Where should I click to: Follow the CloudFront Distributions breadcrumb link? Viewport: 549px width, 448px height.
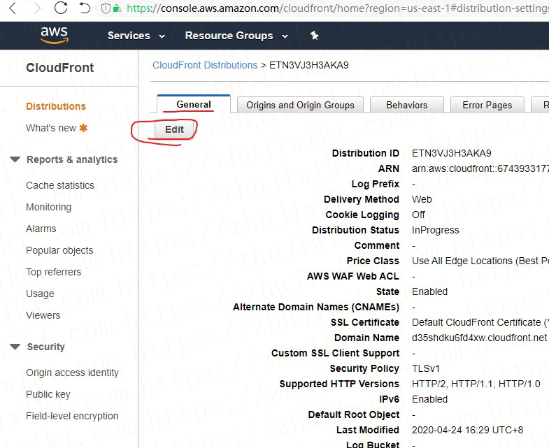205,65
